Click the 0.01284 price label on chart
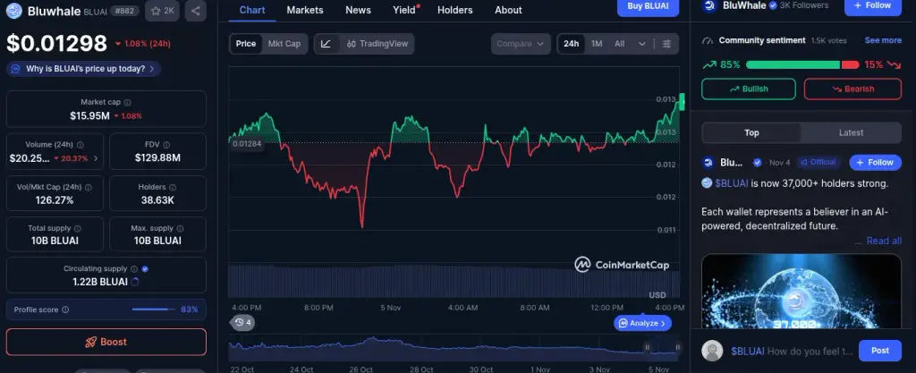Viewport: 916px width, 373px height. tap(247, 144)
